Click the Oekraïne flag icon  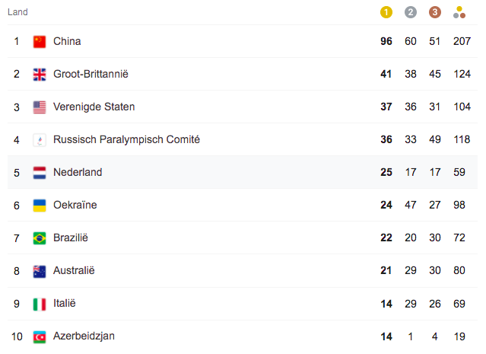pos(40,206)
